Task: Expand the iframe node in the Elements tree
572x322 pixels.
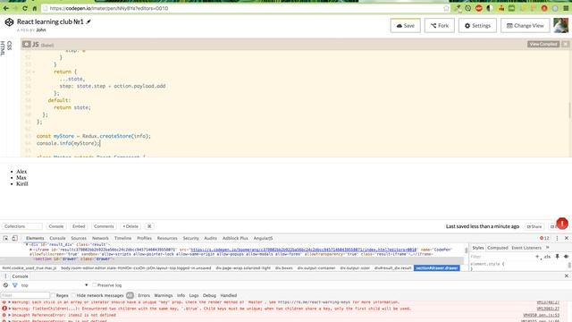Action: pos(31,250)
